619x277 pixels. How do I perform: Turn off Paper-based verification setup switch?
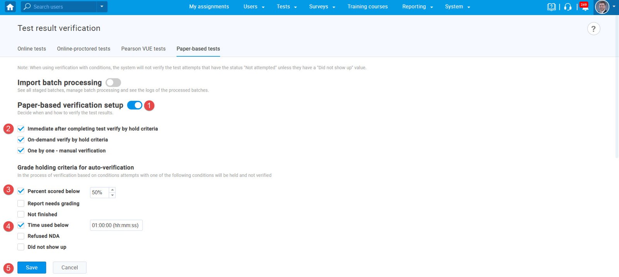[x=135, y=105]
